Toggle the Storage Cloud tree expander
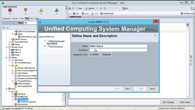The width and height of the screenshot is (195, 110). point(6,47)
